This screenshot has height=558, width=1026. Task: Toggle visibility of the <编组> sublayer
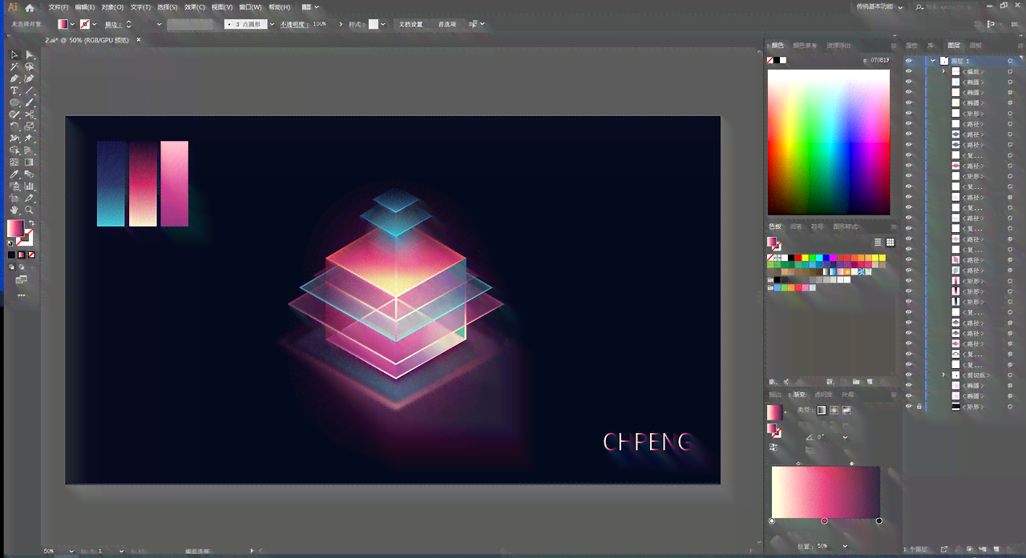coord(909,72)
